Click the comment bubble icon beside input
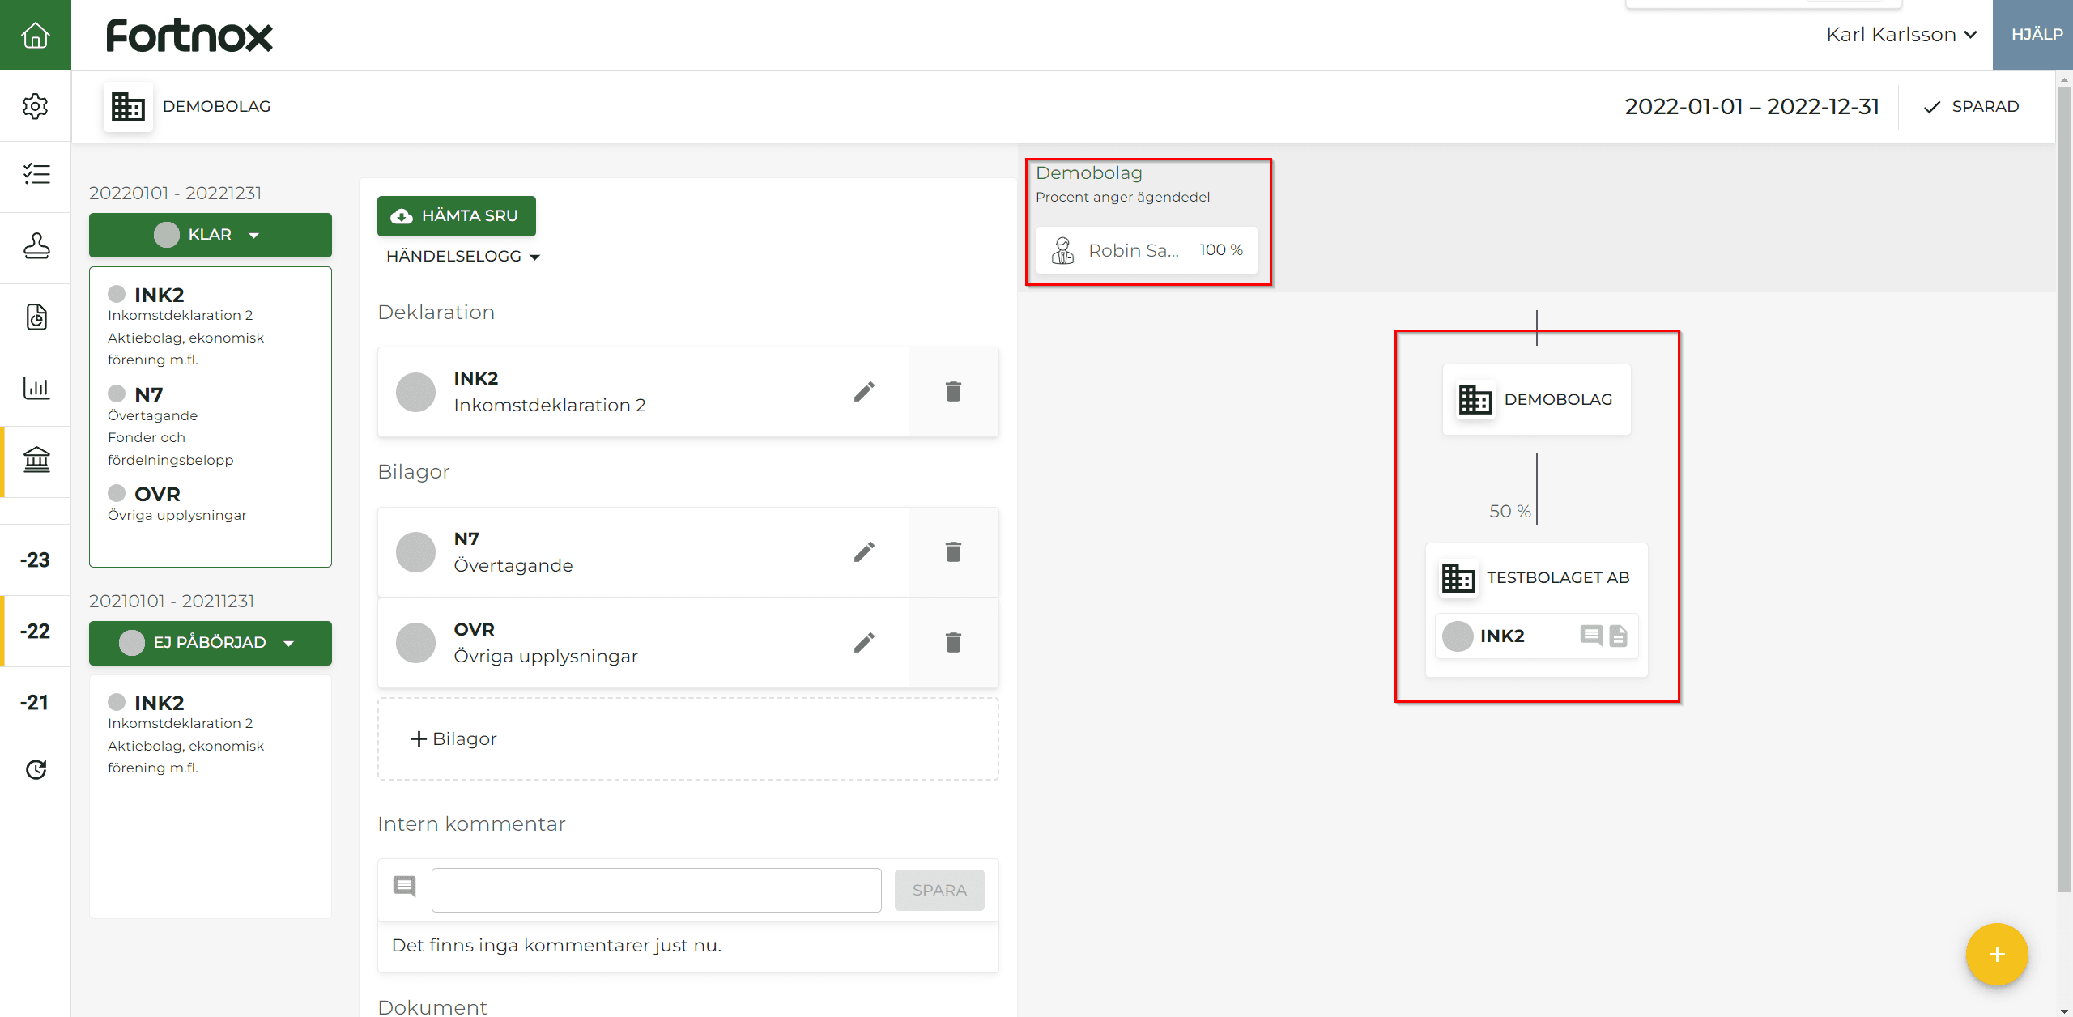Viewport: 2073px width, 1017px height. tap(404, 887)
